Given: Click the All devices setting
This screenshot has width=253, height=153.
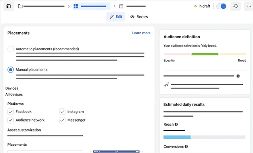Looking at the screenshot, I should pos(14,94).
